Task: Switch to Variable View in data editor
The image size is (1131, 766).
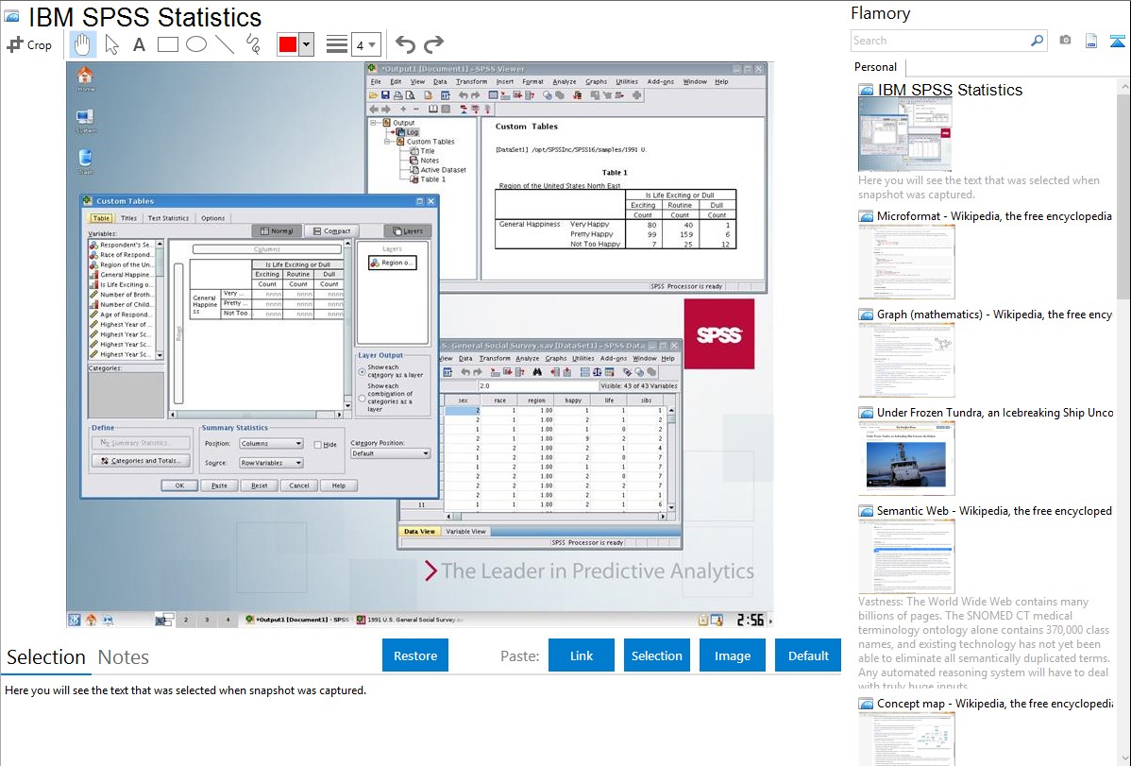Action: click(x=465, y=532)
